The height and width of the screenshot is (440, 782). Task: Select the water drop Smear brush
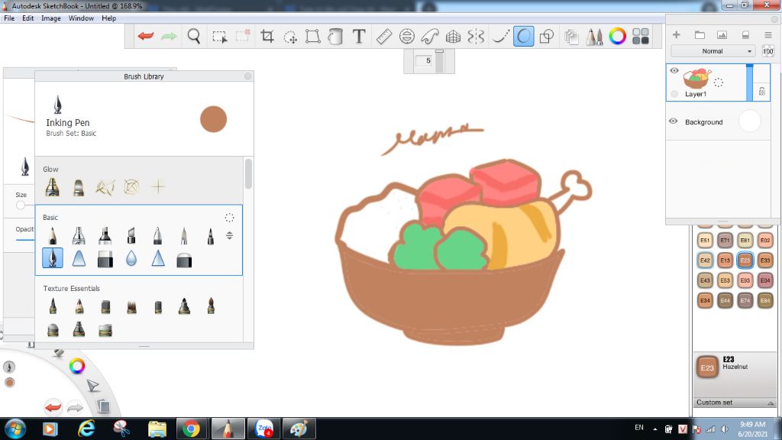coord(131,258)
